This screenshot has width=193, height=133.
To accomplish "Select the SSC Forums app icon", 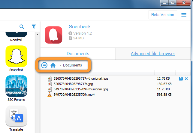I will click(x=17, y=86).
